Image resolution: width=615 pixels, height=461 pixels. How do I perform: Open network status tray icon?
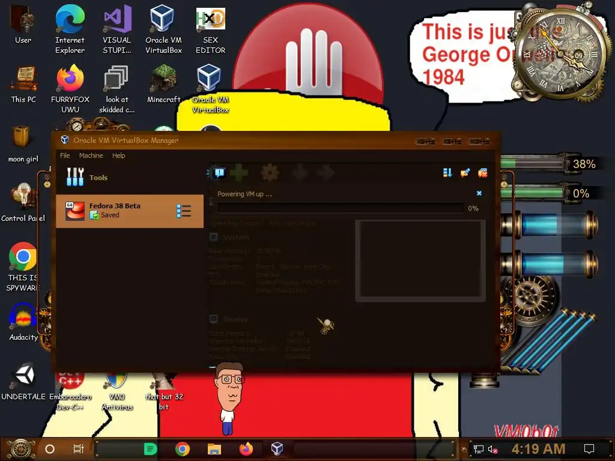[x=479, y=449]
